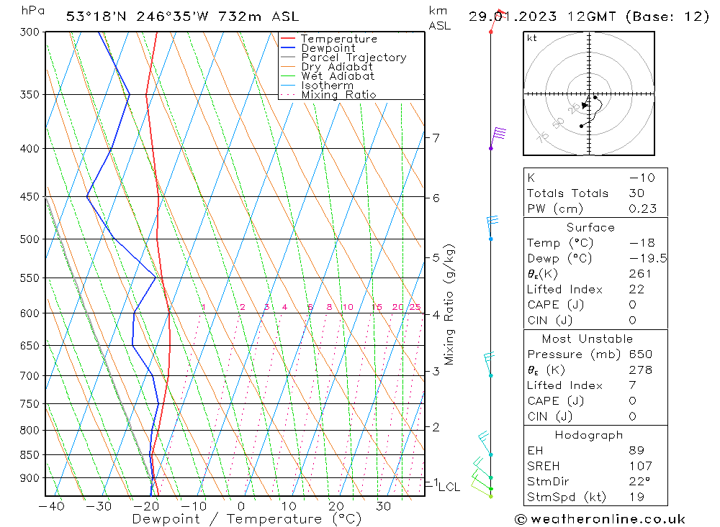Click the Mixing Ratio (g/kg) vertical label
Image resolution: width=720 pixels, height=527 pixels.
coord(449,305)
